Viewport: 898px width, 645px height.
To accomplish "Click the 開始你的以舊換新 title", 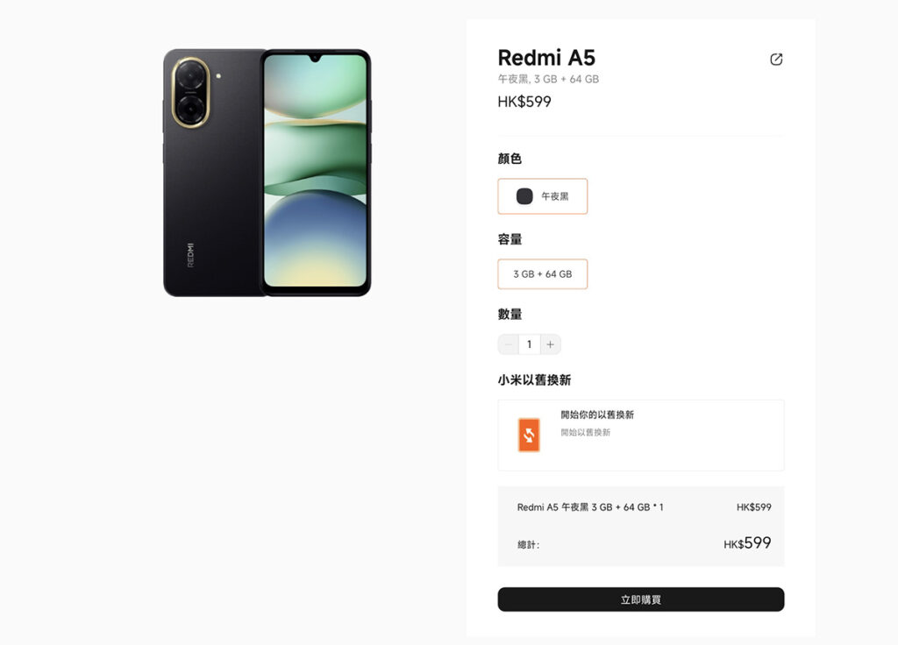I will click(597, 415).
